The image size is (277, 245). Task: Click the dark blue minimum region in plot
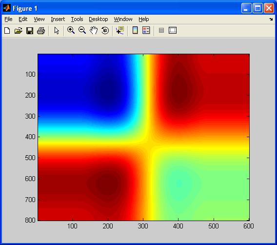[108, 90]
